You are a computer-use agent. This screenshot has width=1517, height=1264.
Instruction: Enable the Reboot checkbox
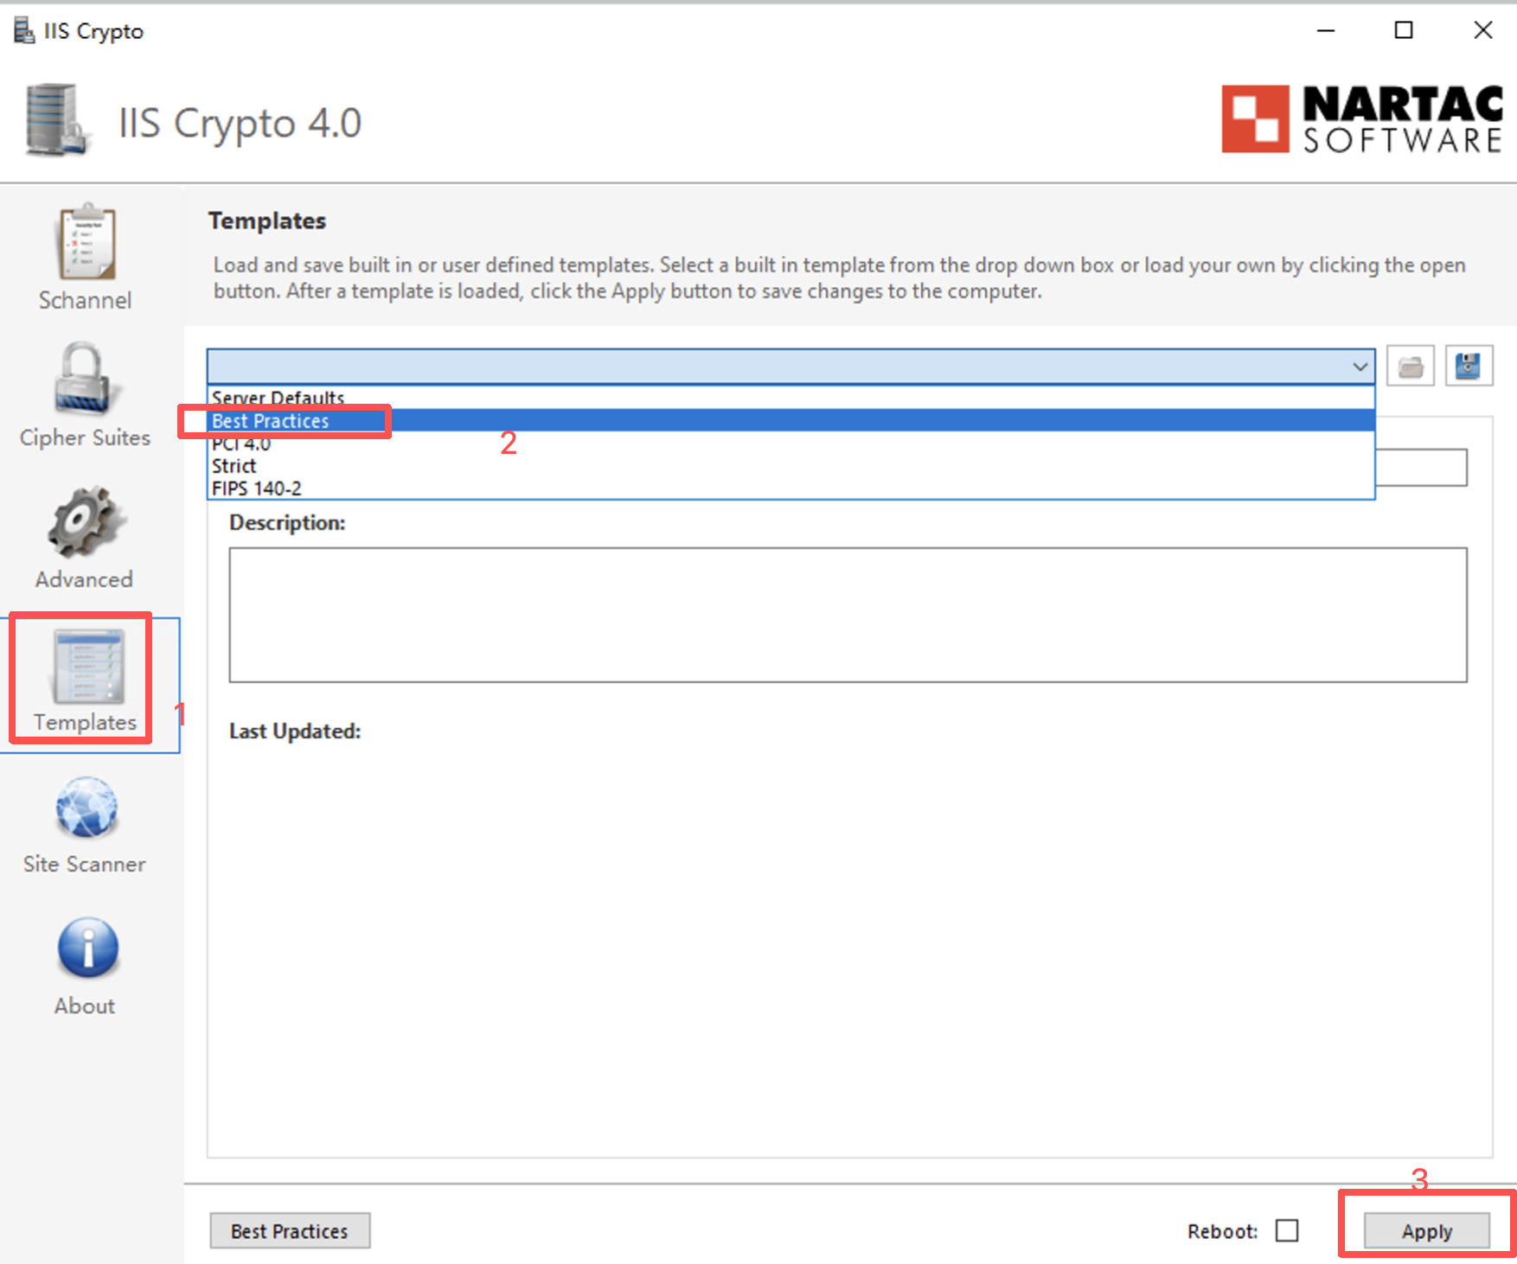(x=1287, y=1230)
